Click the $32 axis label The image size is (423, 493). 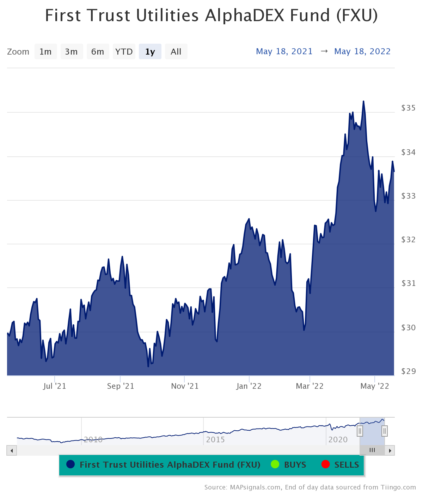[x=409, y=240]
